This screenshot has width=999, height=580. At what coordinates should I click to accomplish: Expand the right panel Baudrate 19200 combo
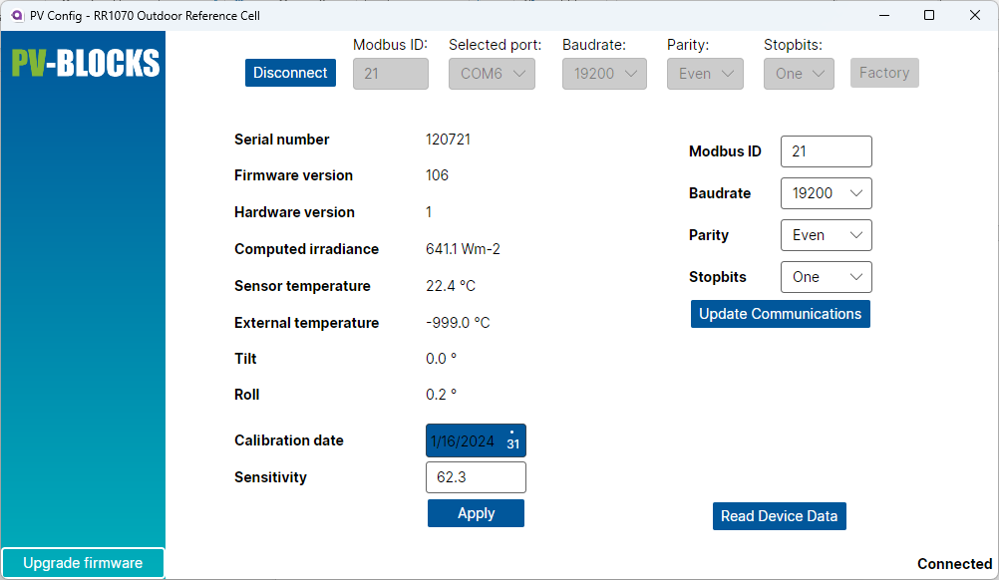[x=827, y=193]
